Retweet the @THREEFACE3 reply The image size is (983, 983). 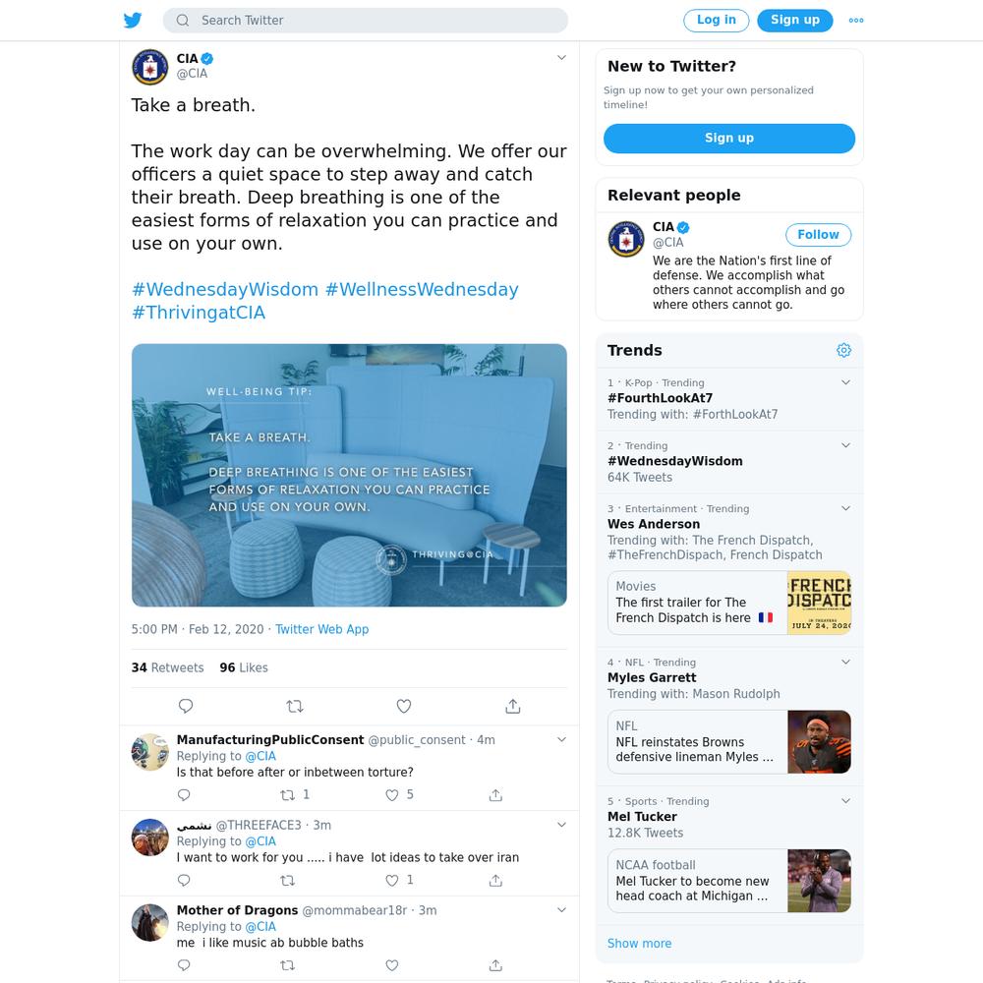[287, 880]
